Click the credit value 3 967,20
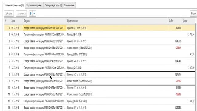 pos(191,68)
